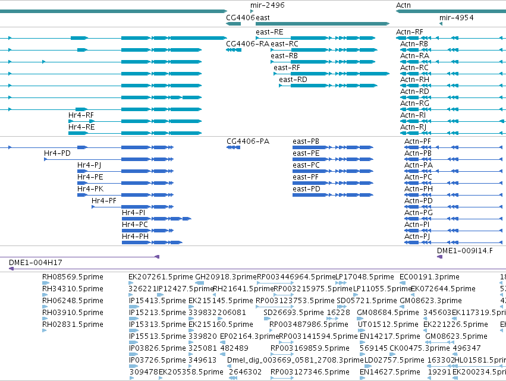This screenshot has height=381, width=506.
Task: Click the Actn-RD transcript label
Action: coord(414,92)
